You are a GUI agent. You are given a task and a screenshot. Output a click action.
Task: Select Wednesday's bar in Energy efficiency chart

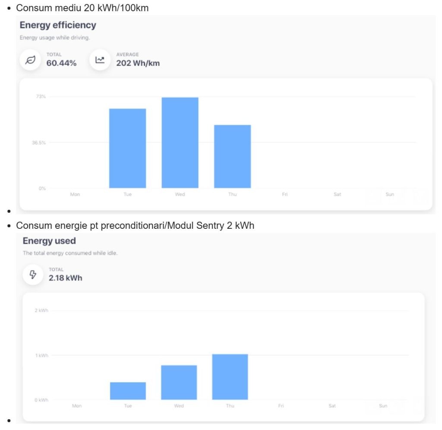click(x=180, y=143)
